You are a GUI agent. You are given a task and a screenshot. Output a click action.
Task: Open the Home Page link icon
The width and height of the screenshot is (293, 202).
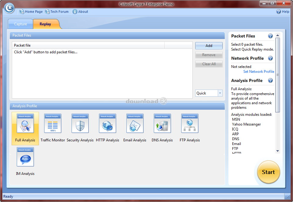(22, 12)
